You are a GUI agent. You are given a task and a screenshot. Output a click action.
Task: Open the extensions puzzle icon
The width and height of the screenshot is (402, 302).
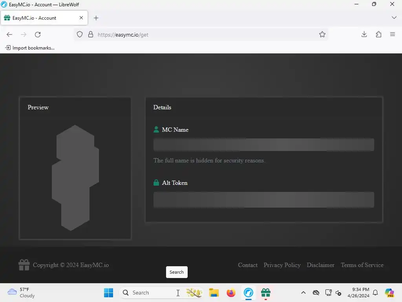tap(378, 34)
